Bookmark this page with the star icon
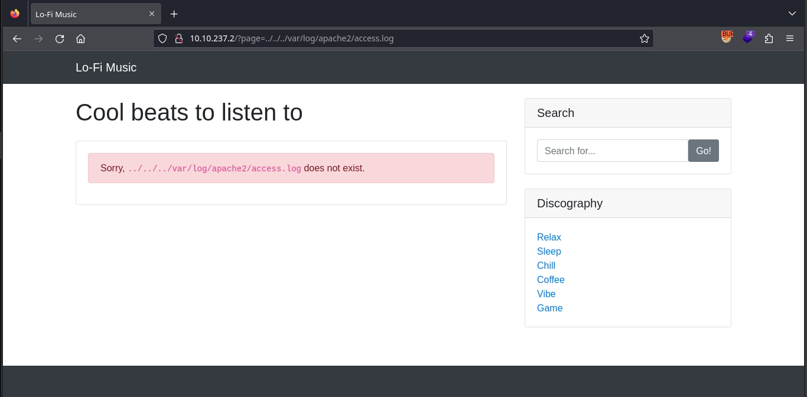 click(644, 39)
